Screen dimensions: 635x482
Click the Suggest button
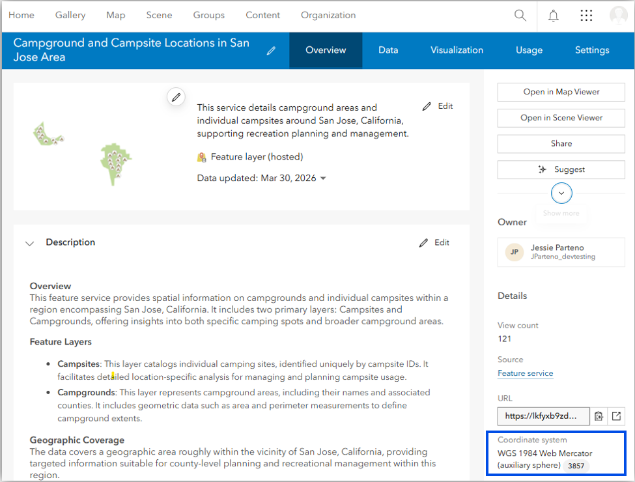click(x=561, y=170)
